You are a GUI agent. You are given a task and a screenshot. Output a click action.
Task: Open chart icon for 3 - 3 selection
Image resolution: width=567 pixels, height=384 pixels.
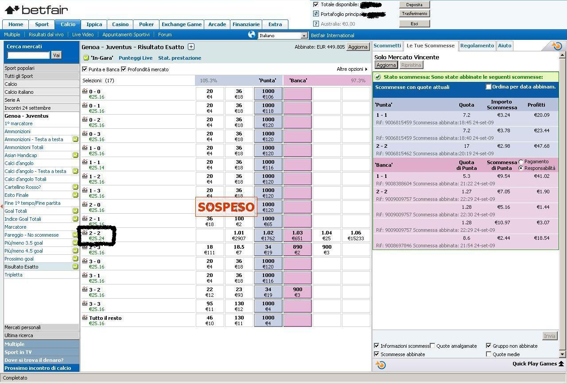(x=85, y=303)
